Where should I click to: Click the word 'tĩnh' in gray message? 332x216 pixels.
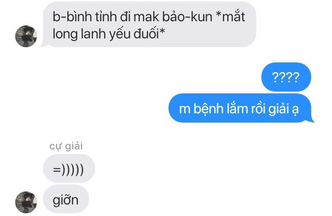click(106, 17)
